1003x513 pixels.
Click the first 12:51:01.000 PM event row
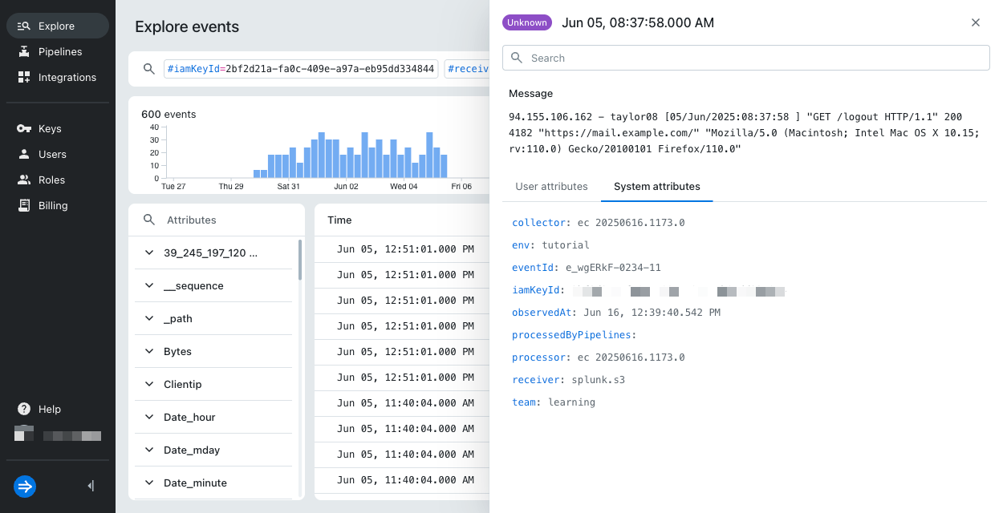402,249
